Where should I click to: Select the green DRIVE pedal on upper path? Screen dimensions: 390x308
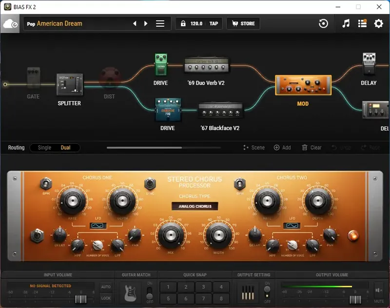(160, 63)
